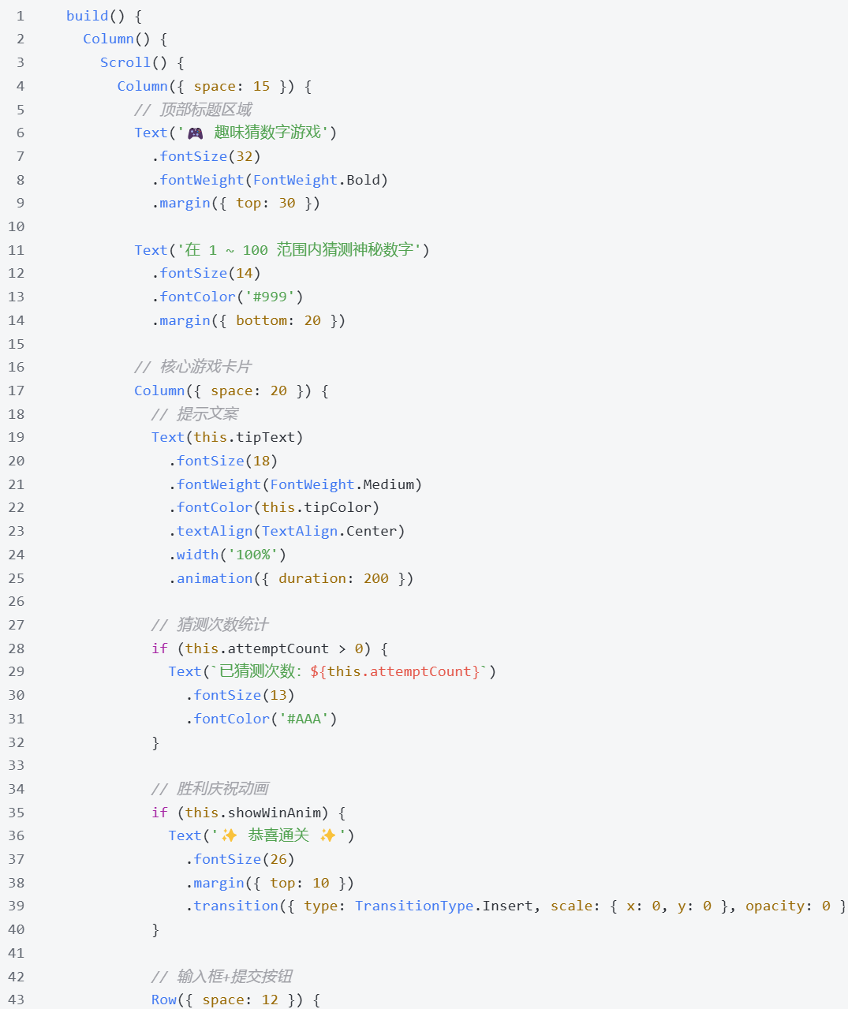The image size is (848, 1009).
Task: Click 'fontSize(26)' on line 37
Action: pyautogui.click(x=244, y=859)
